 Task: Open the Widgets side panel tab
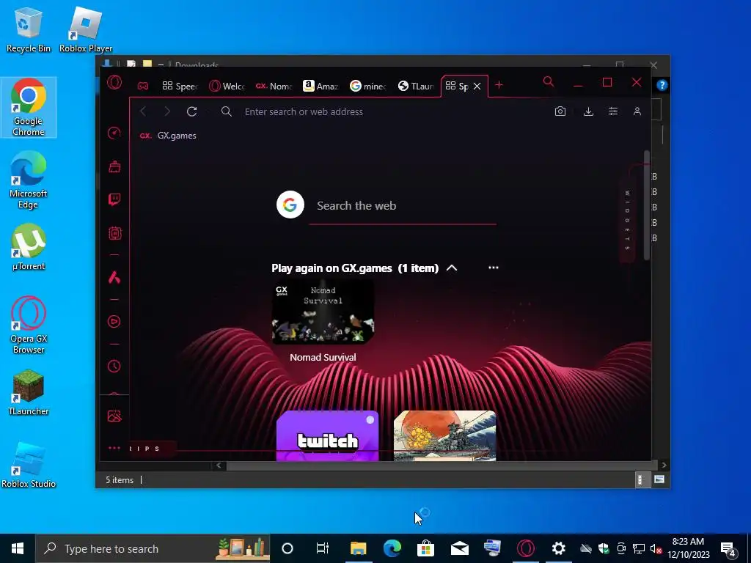pos(628,220)
